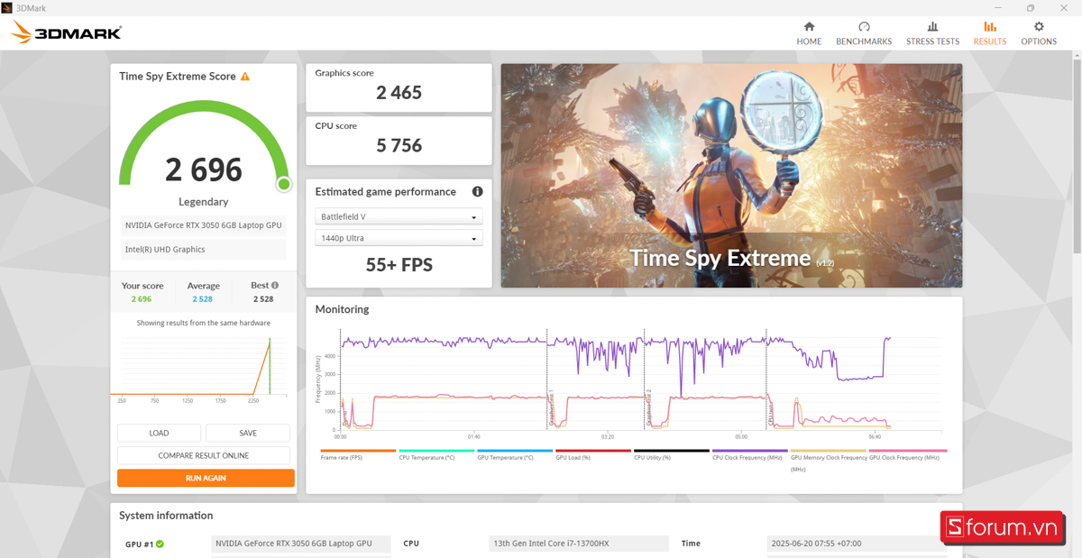Click the System information heading

(166, 516)
